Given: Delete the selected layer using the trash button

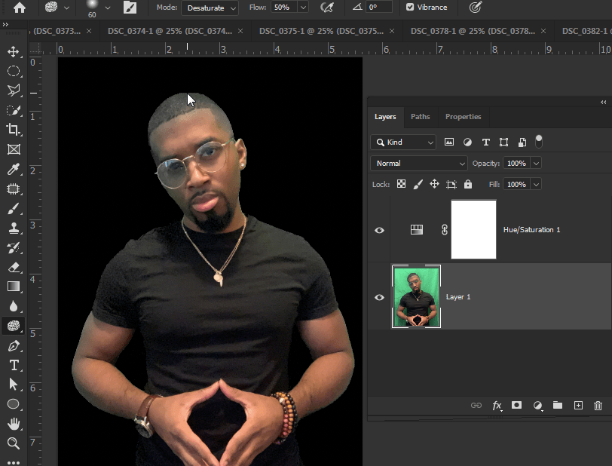Looking at the screenshot, I should click(x=598, y=406).
